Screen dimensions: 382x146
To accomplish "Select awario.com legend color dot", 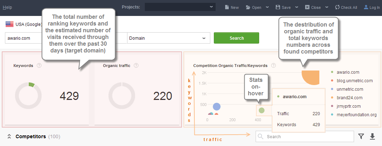I will [332, 72].
